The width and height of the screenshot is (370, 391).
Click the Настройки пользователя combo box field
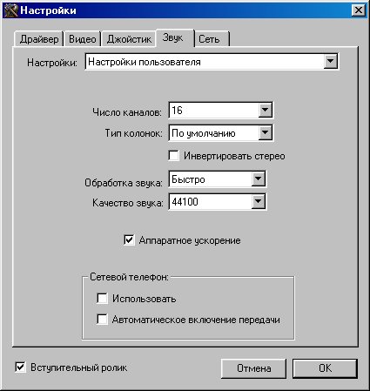(x=212, y=62)
